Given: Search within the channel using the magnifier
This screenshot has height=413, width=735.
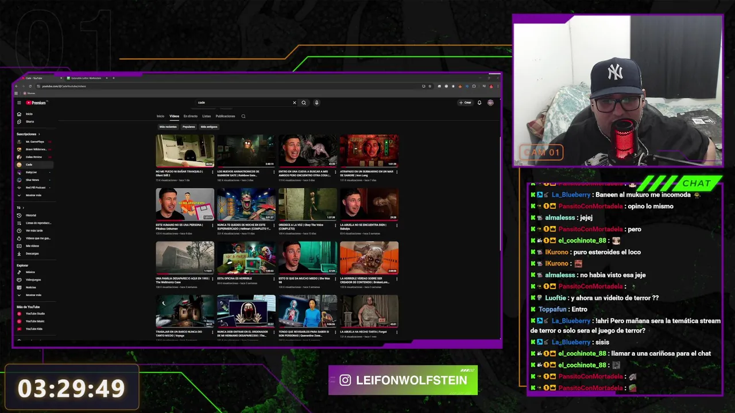Looking at the screenshot, I should click(x=243, y=116).
